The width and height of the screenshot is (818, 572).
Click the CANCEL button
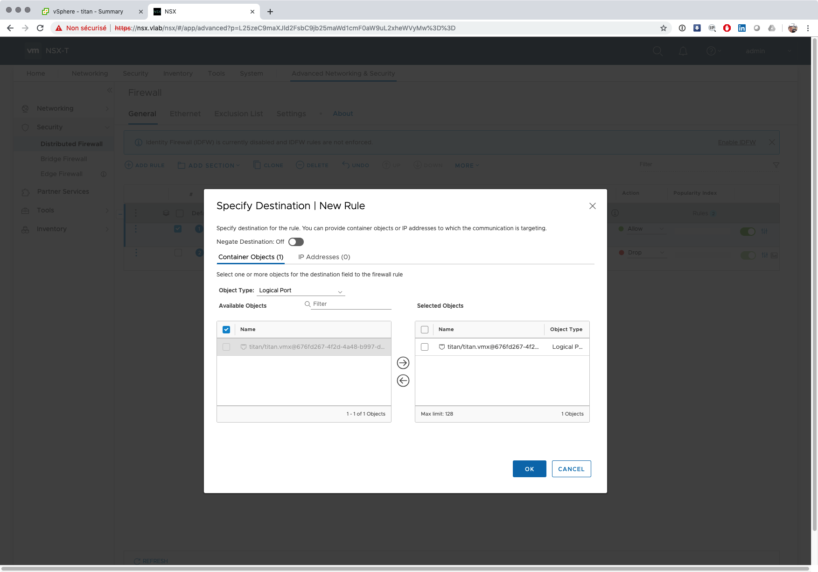(x=571, y=469)
